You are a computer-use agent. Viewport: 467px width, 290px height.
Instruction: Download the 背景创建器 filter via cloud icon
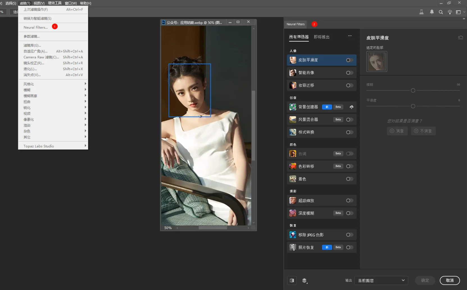pos(351,107)
